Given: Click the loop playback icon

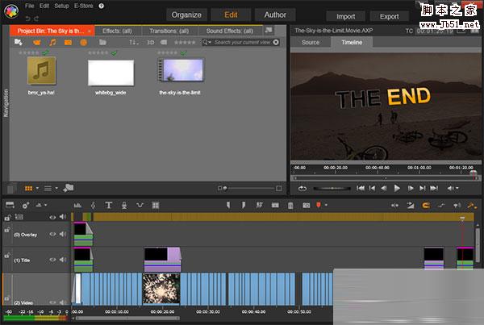Looking at the screenshot, I should 302,188.
